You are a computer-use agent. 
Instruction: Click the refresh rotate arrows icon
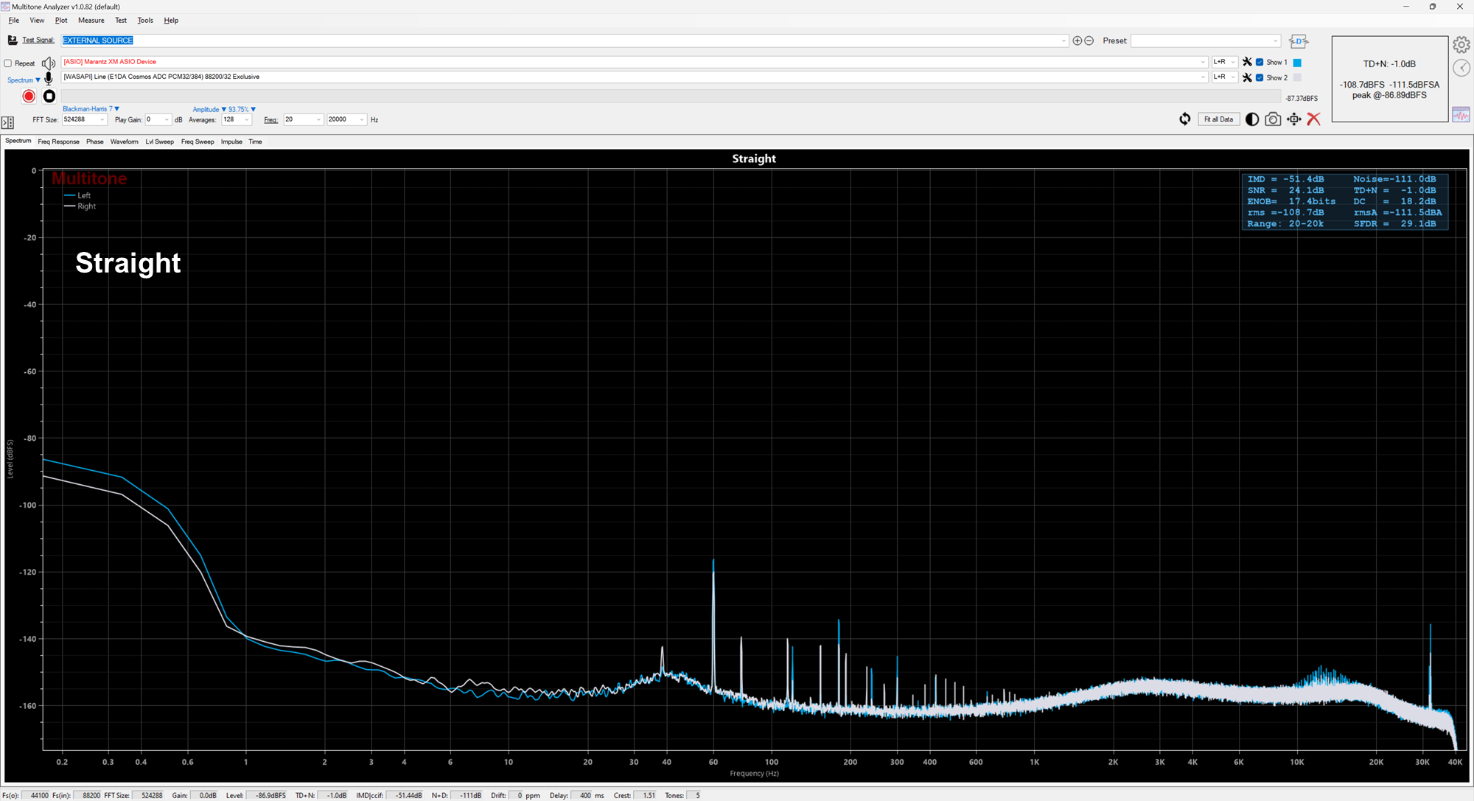(x=1184, y=119)
